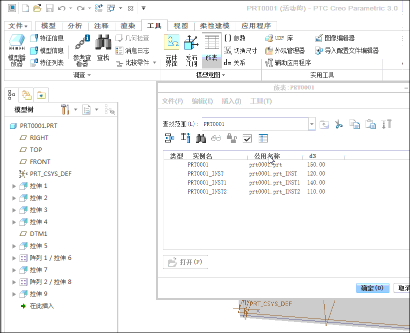Screen dimensions: 410x333
Task: Open Message Log (消息日志)
Action: pos(132,50)
